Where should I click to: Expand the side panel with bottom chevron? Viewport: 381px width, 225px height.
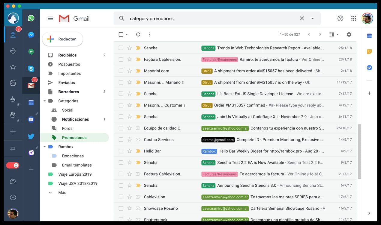tap(369, 213)
